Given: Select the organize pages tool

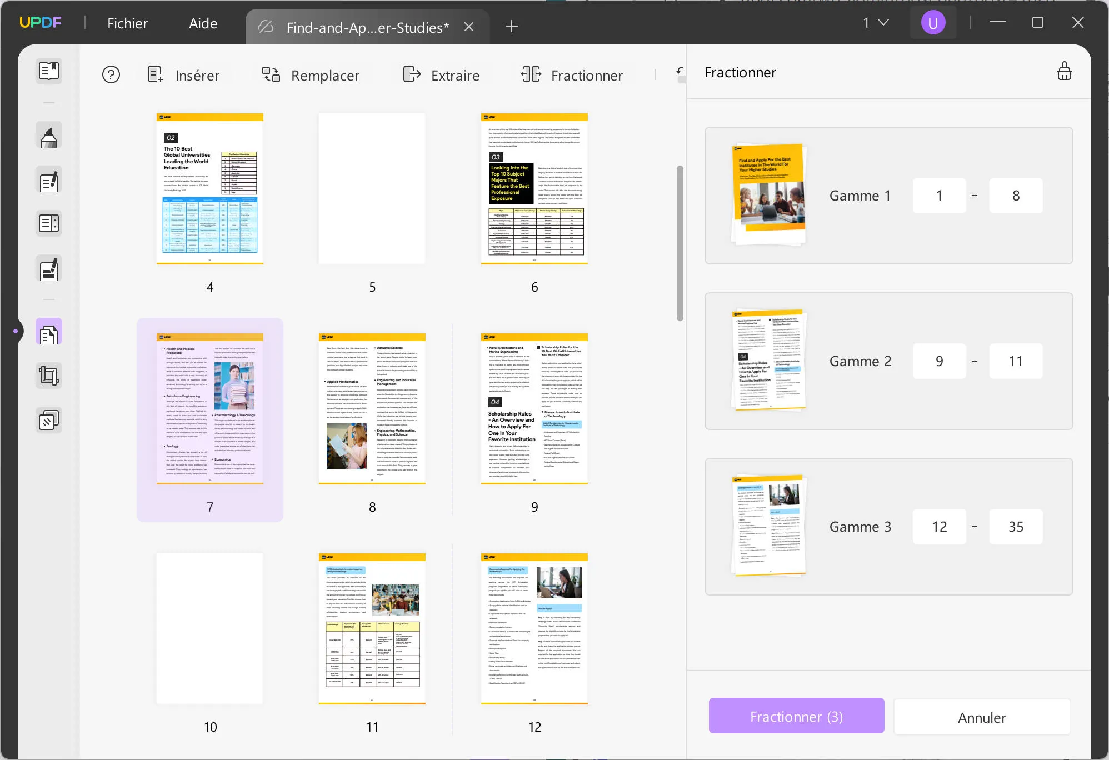Looking at the screenshot, I should [x=49, y=332].
